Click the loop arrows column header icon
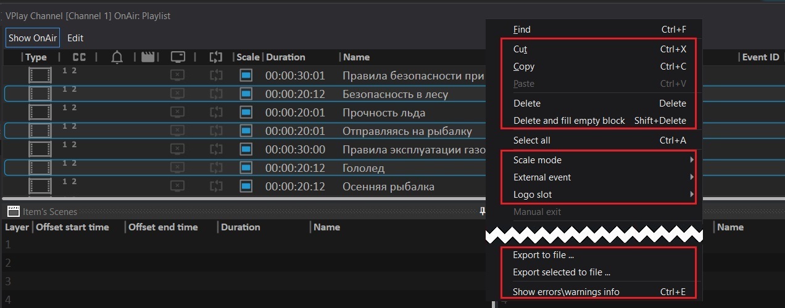785x308 pixels. 215,57
